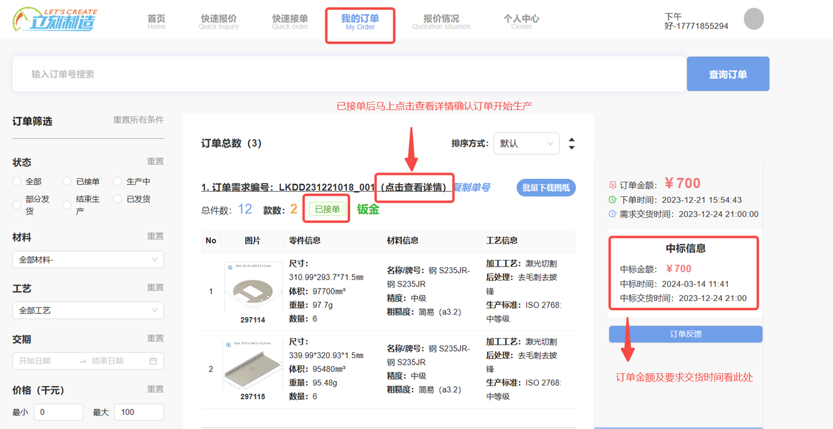Click the 复制单号 link
The height and width of the screenshot is (429, 833).
click(x=472, y=187)
